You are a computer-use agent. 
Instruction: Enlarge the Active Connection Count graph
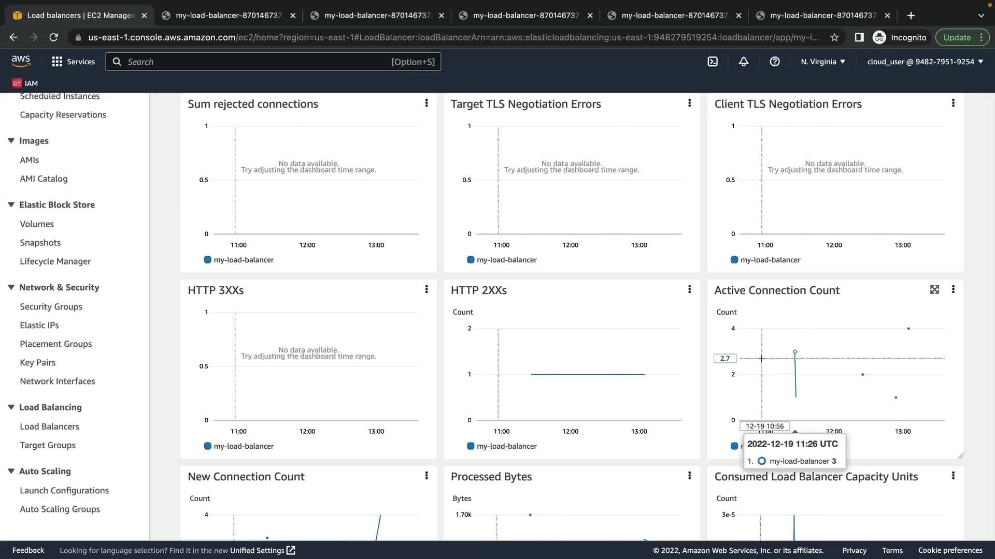coord(934,290)
